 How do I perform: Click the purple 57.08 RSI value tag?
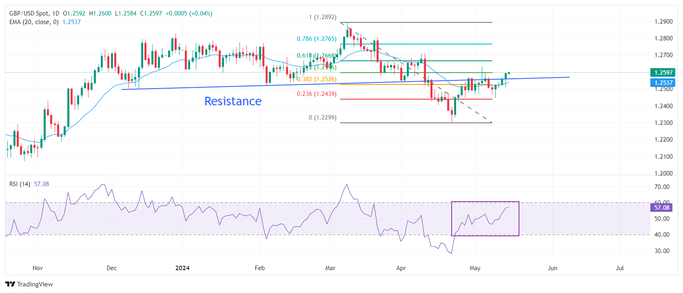pos(662,208)
